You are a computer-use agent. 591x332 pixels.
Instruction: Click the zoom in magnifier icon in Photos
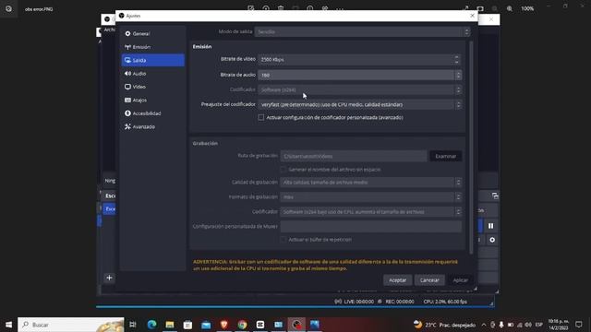tap(510, 8)
